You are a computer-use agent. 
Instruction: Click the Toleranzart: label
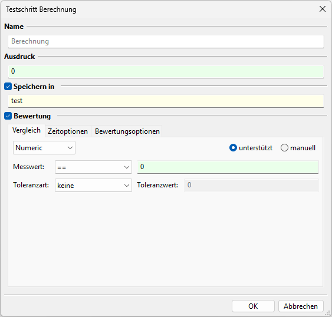[31, 185]
